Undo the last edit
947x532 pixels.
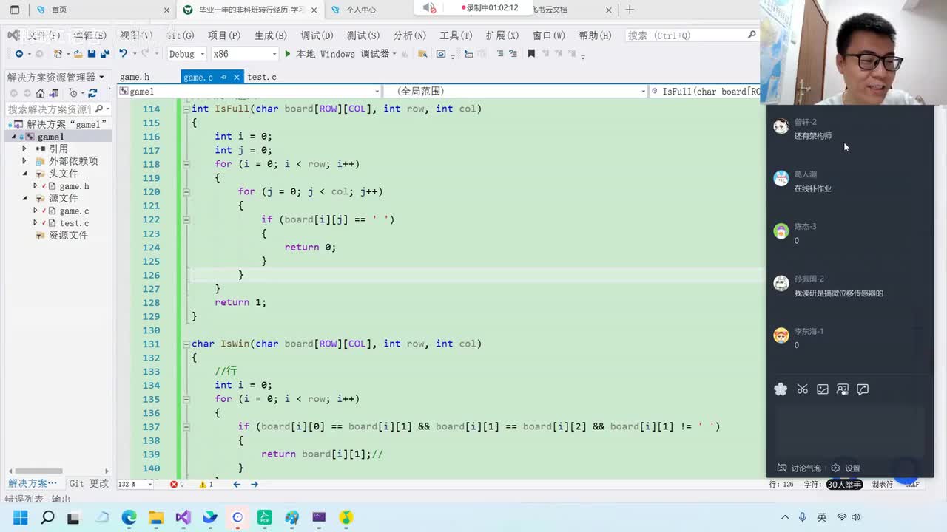click(x=124, y=53)
